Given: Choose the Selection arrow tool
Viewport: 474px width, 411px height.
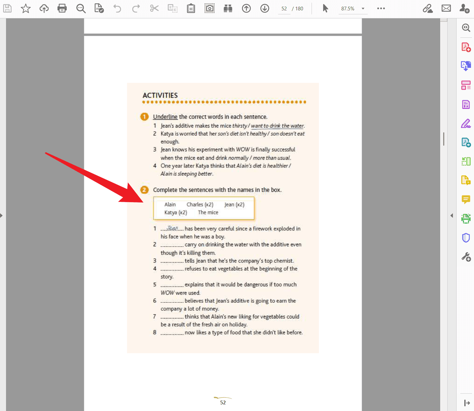Looking at the screenshot, I should coord(325,8).
